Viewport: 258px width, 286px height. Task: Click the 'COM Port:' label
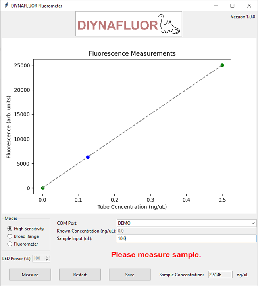67,223
